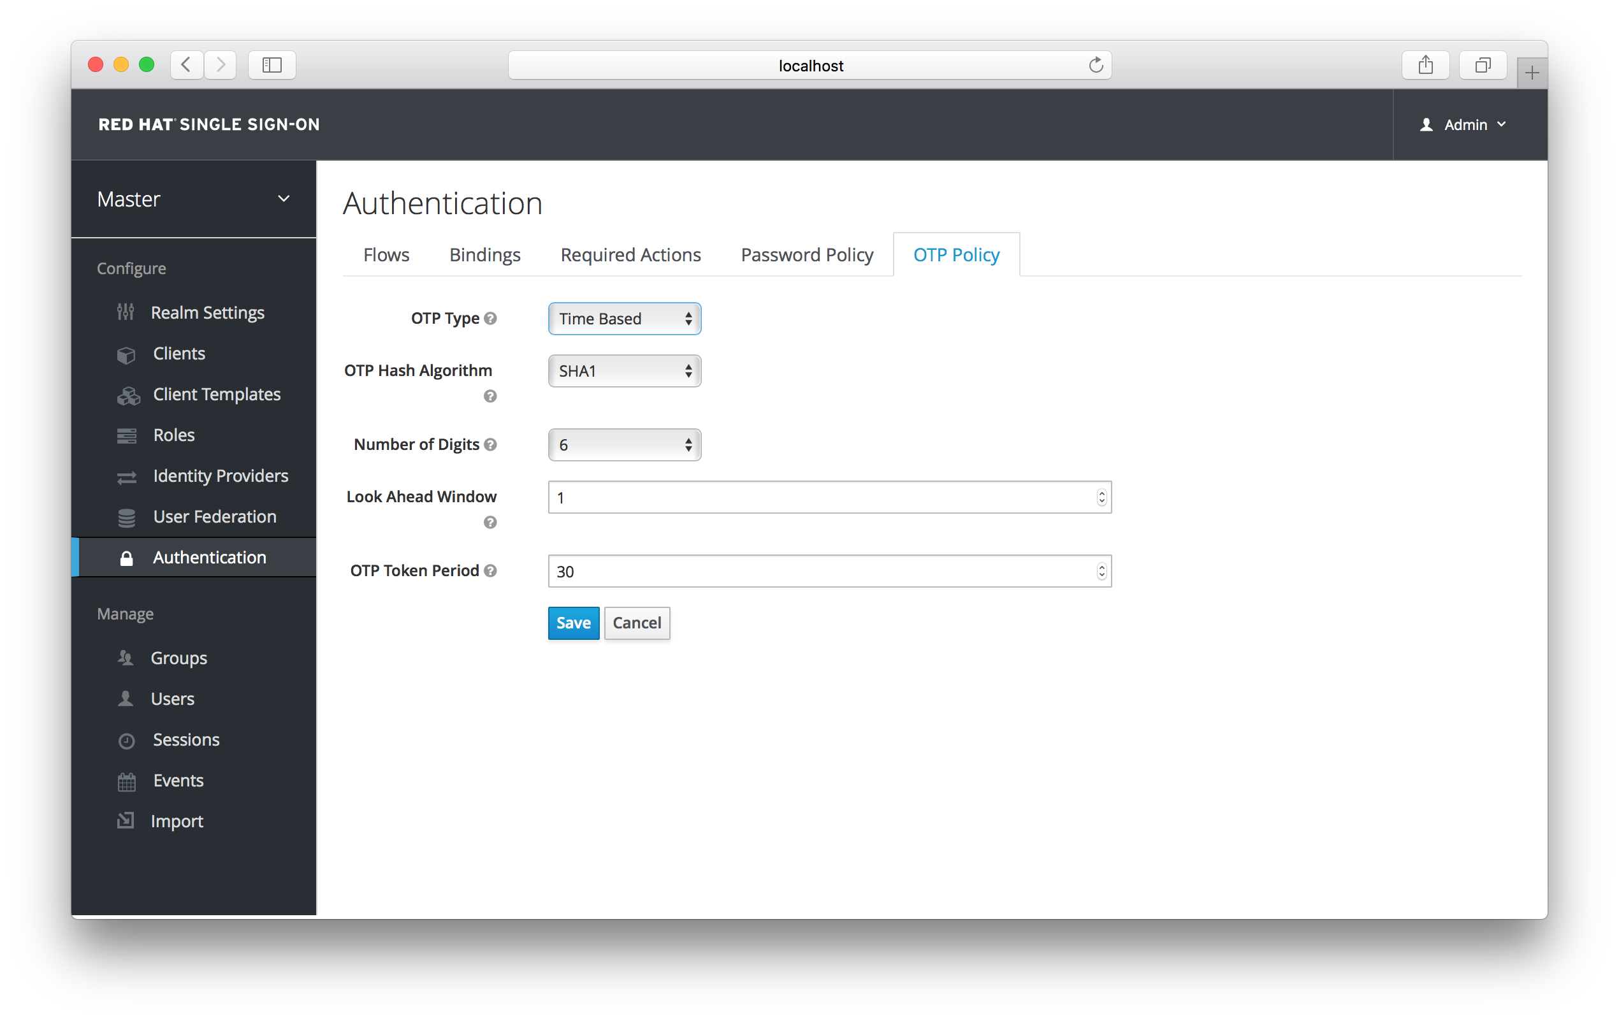Select the OTP Hash Algorithm dropdown
Screen dimensions: 1619x1021
[x=623, y=370]
